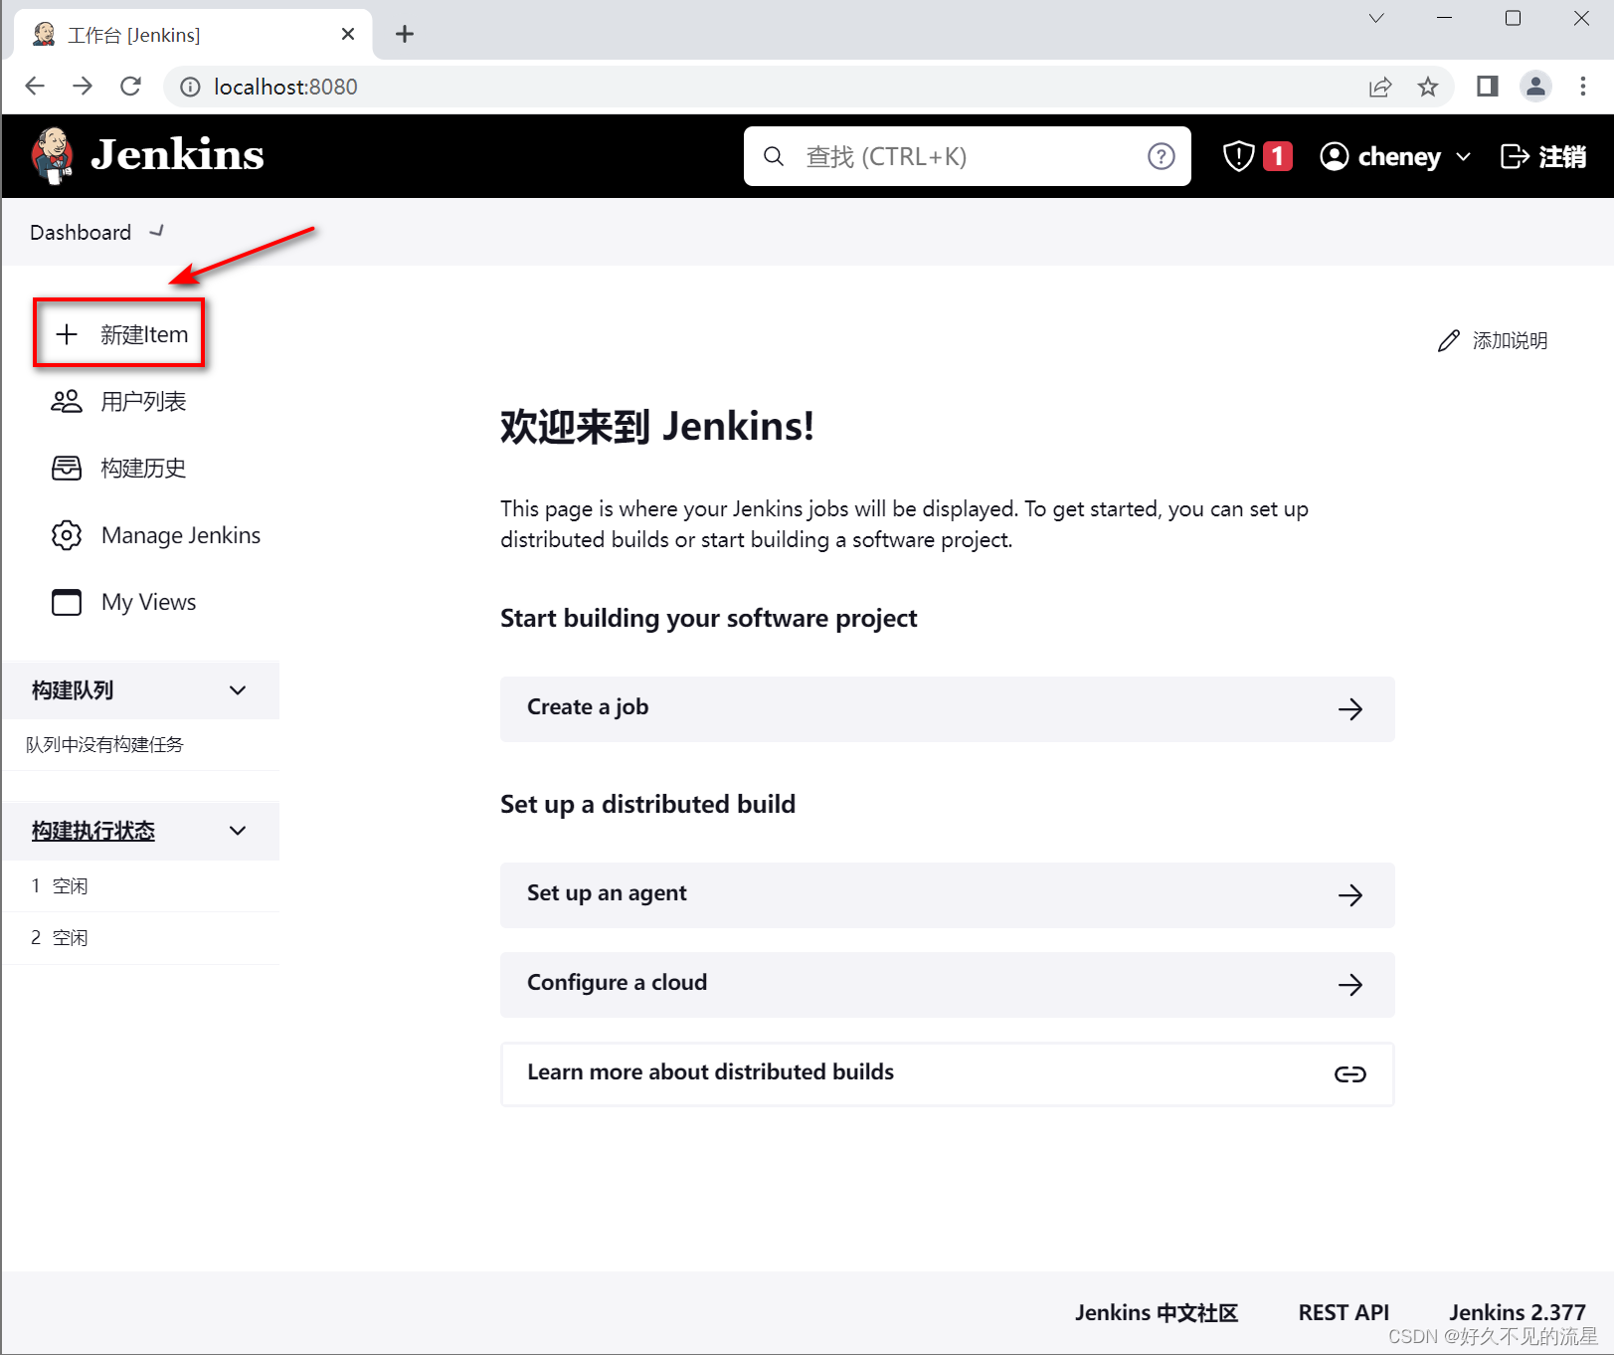Open a new browser tab

click(405, 34)
